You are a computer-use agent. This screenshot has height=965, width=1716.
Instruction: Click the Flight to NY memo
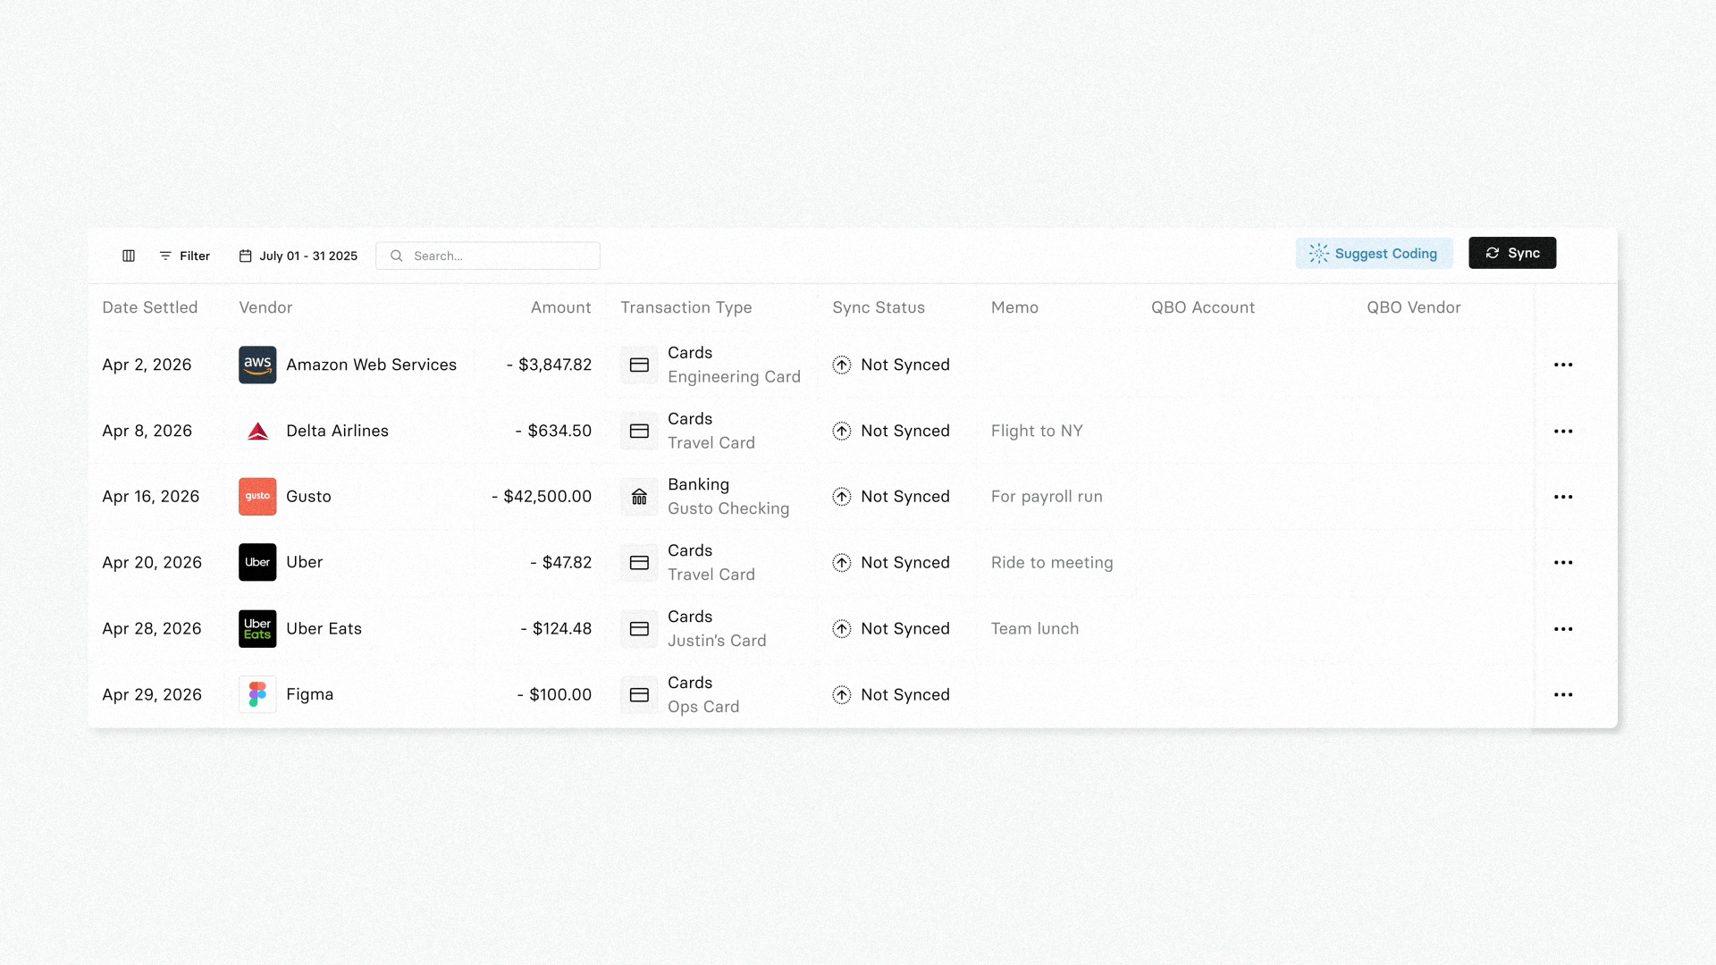pyautogui.click(x=1037, y=431)
